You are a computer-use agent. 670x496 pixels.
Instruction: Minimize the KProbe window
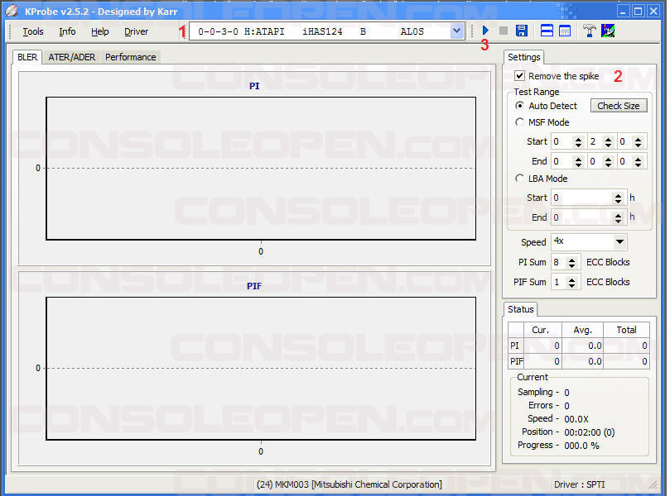tap(623, 11)
